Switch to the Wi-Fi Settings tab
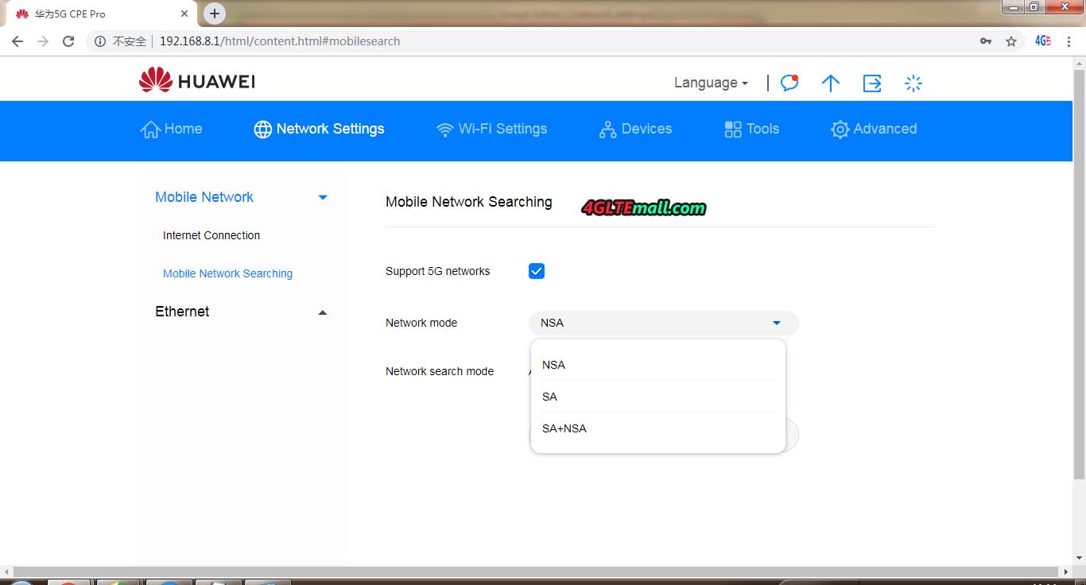Viewport: 1086px width, 585px height. tap(492, 129)
